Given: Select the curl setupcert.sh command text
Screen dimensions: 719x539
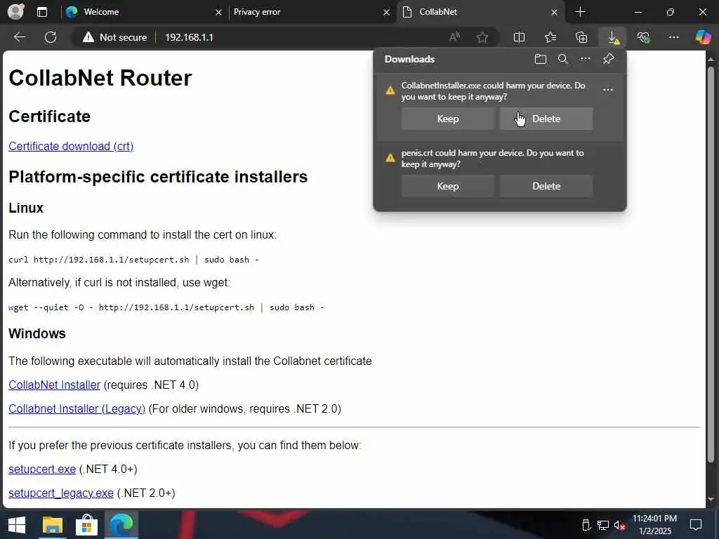Looking at the screenshot, I should pyautogui.click(x=133, y=260).
